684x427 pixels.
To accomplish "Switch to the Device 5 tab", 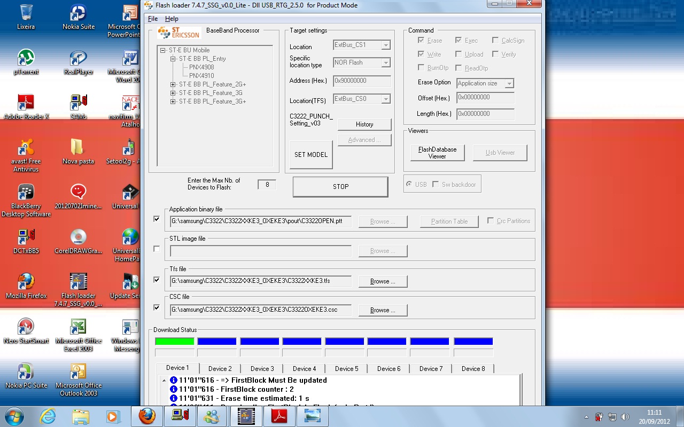I will [347, 369].
